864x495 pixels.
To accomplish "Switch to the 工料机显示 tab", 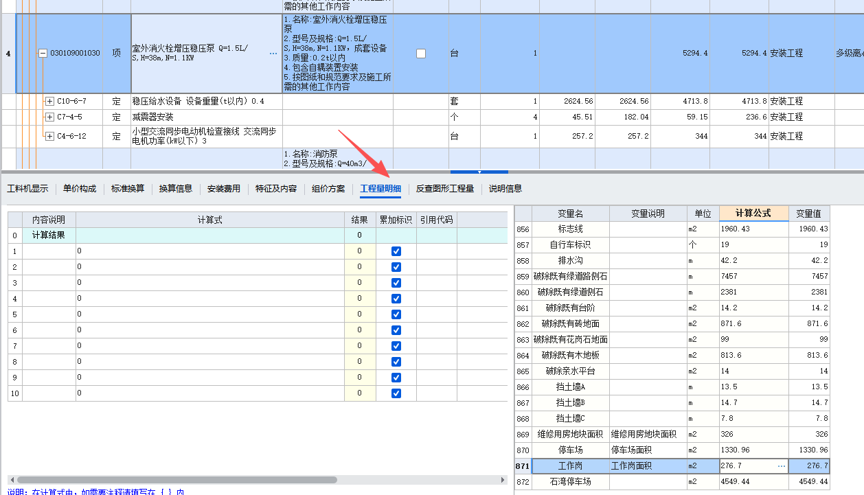I will 27,189.
